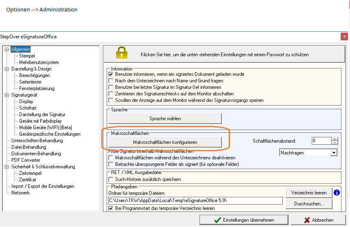This screenshot has width=350, height=227.
Task: Collapse the Allgemein tree node
Action: [x=7, y=49]
